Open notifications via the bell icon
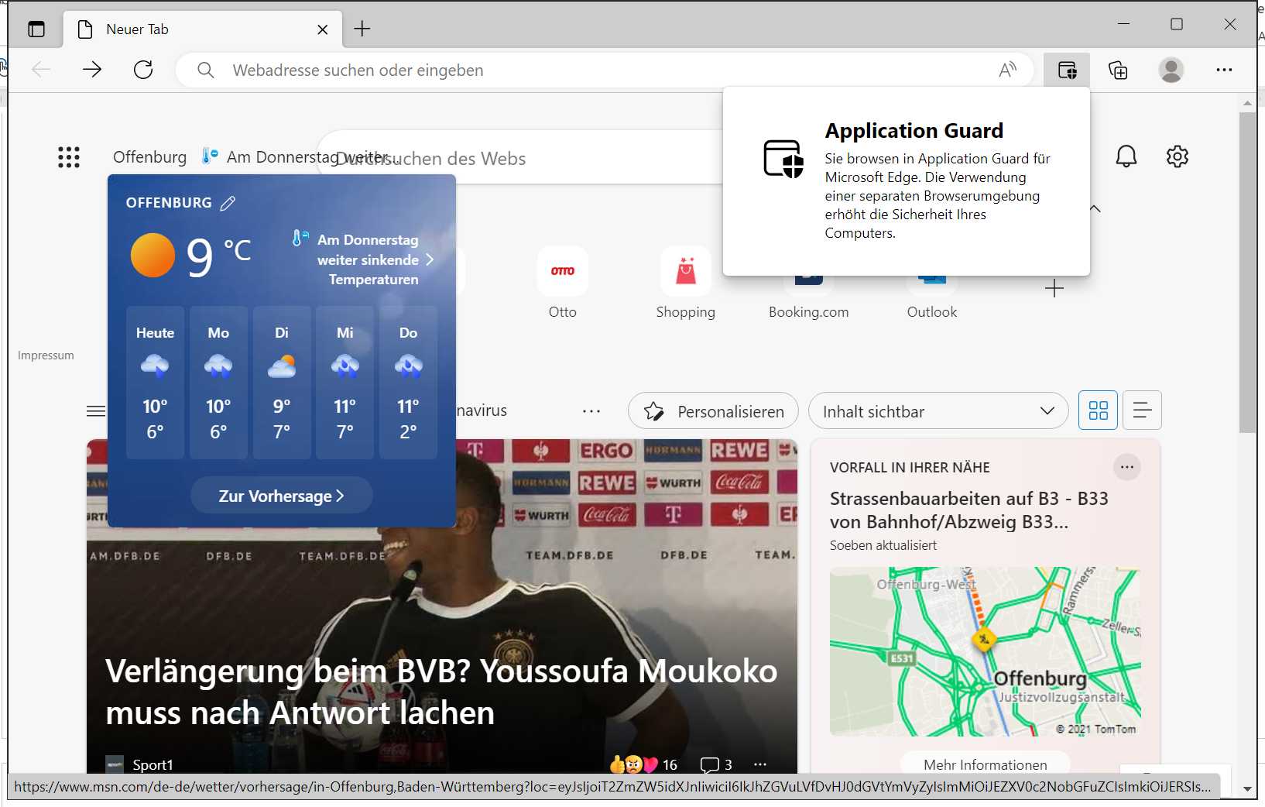Screen dimensions: 1265x807 (1126, 156)
